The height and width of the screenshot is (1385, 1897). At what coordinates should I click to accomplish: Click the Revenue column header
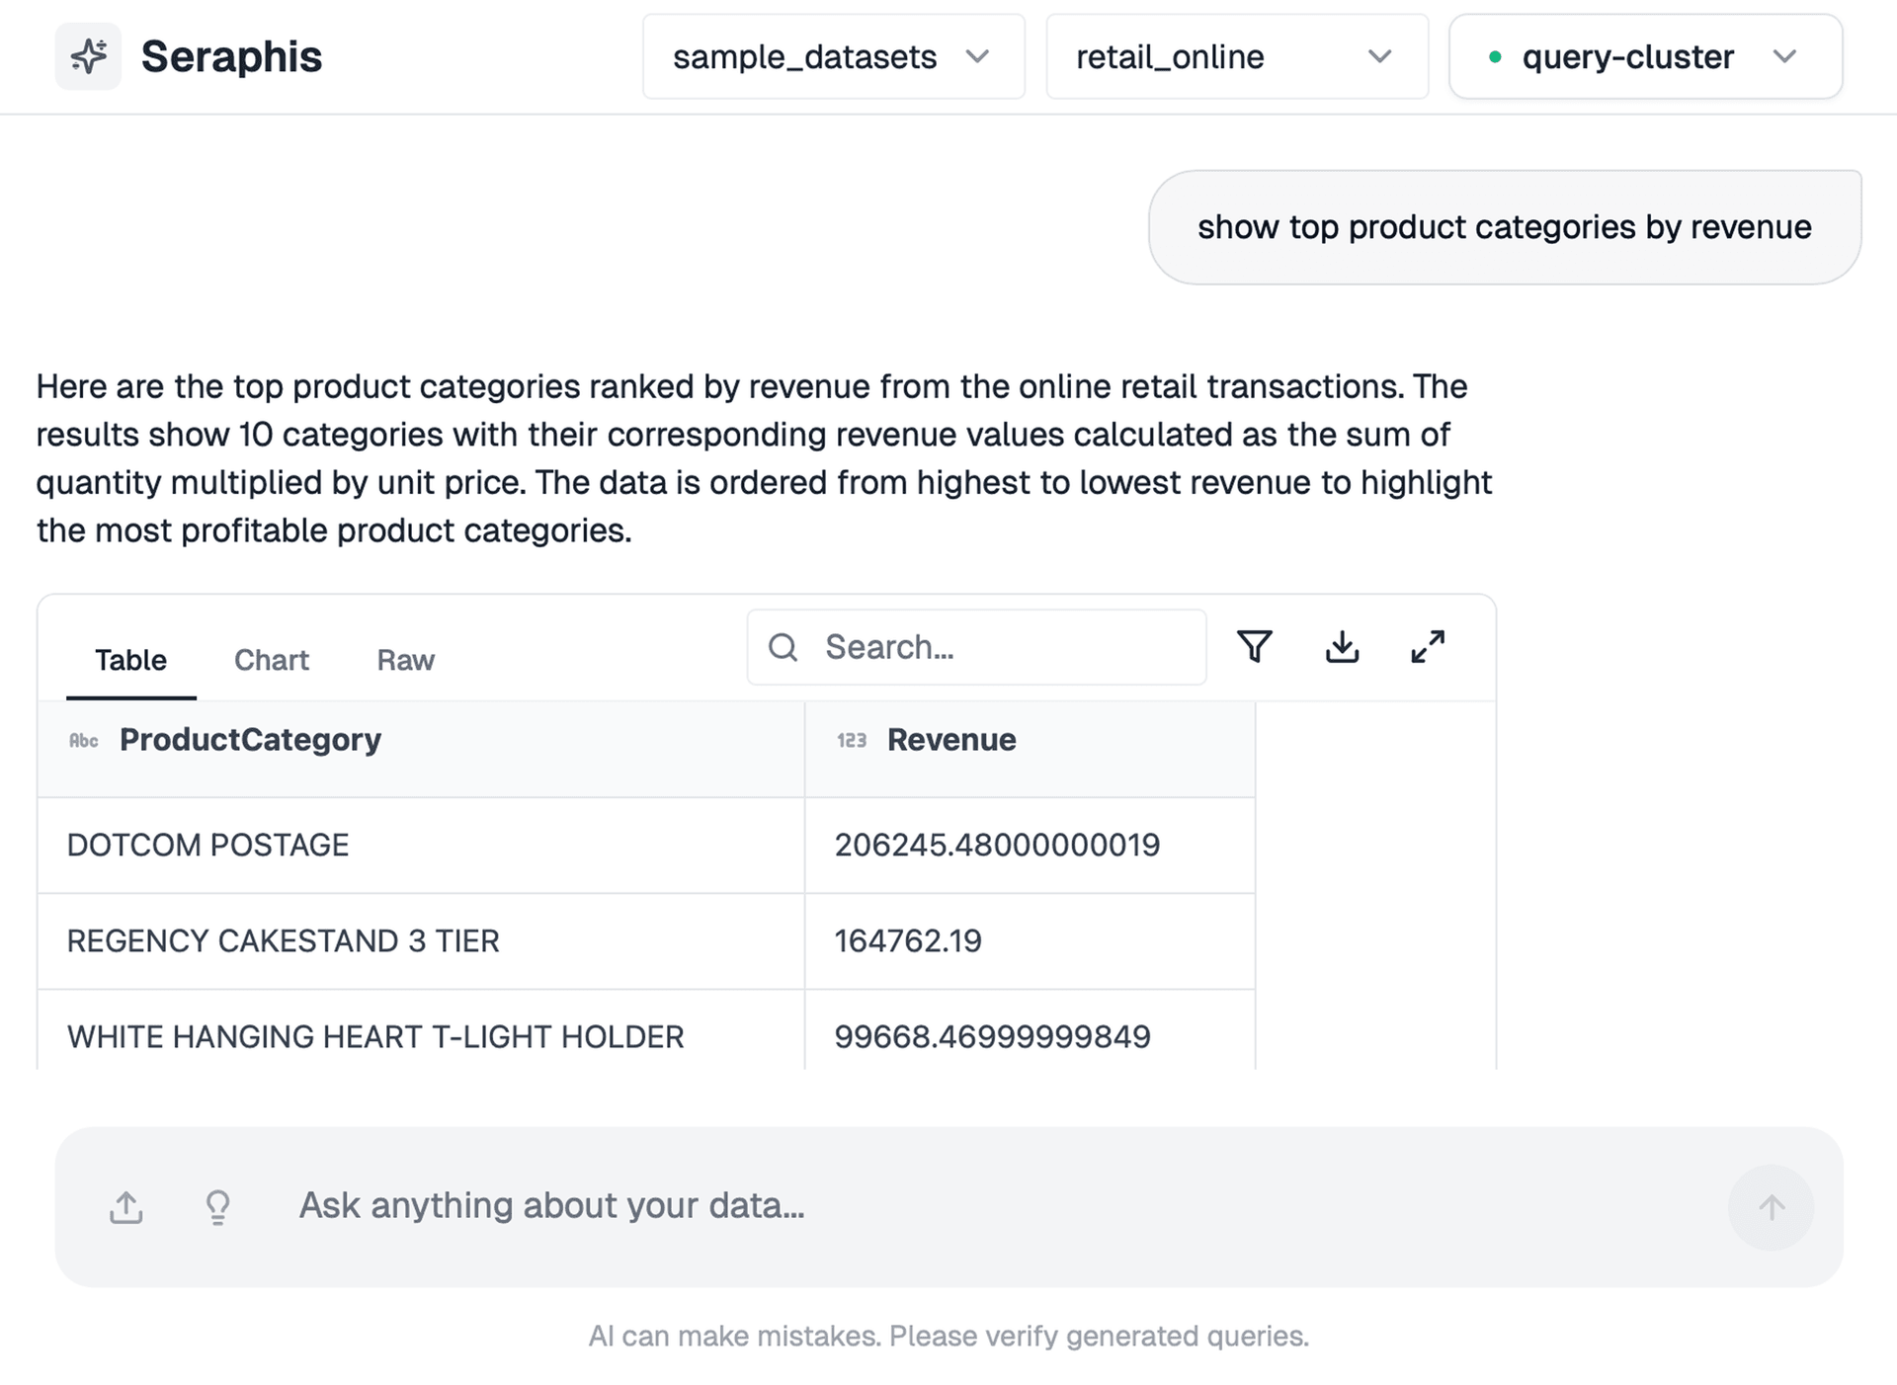(951, 740)
